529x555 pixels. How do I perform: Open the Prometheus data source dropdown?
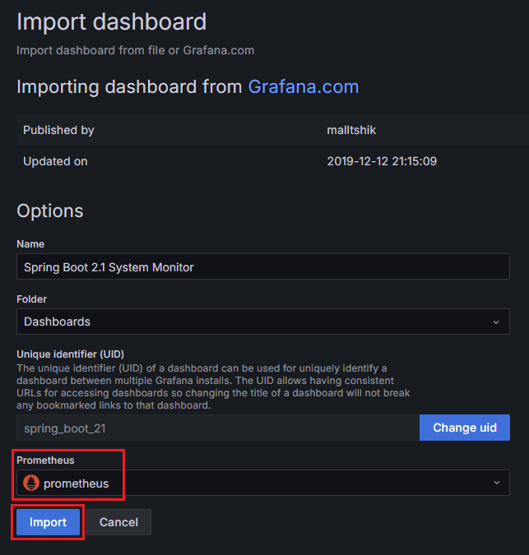(263, 483)
